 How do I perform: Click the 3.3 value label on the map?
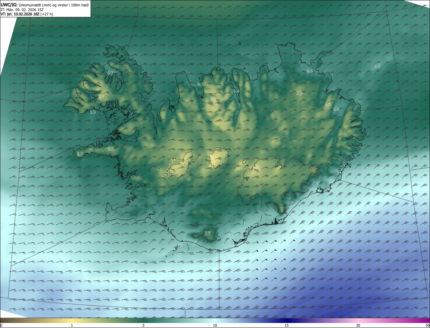click(x=111, y=149)
